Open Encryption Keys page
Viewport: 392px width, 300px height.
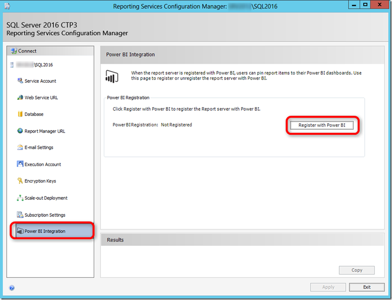pyautogui.click(x=40, y=181)
